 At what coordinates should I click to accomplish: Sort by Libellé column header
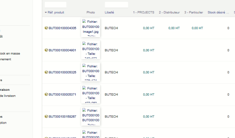point(109,12)
